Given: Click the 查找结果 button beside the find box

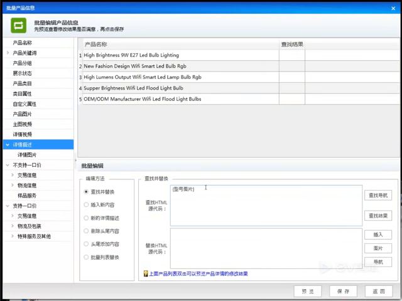Looking at the screenshot, I should 378,216.
